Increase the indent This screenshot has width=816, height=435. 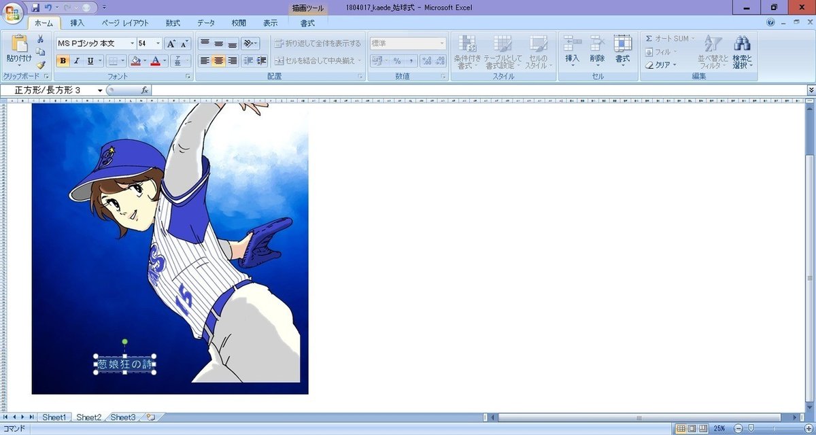pos(262,60)
